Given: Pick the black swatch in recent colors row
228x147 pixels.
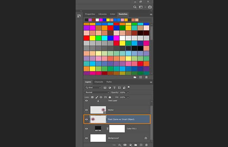Looking at the screenshot, I should 87,20.
